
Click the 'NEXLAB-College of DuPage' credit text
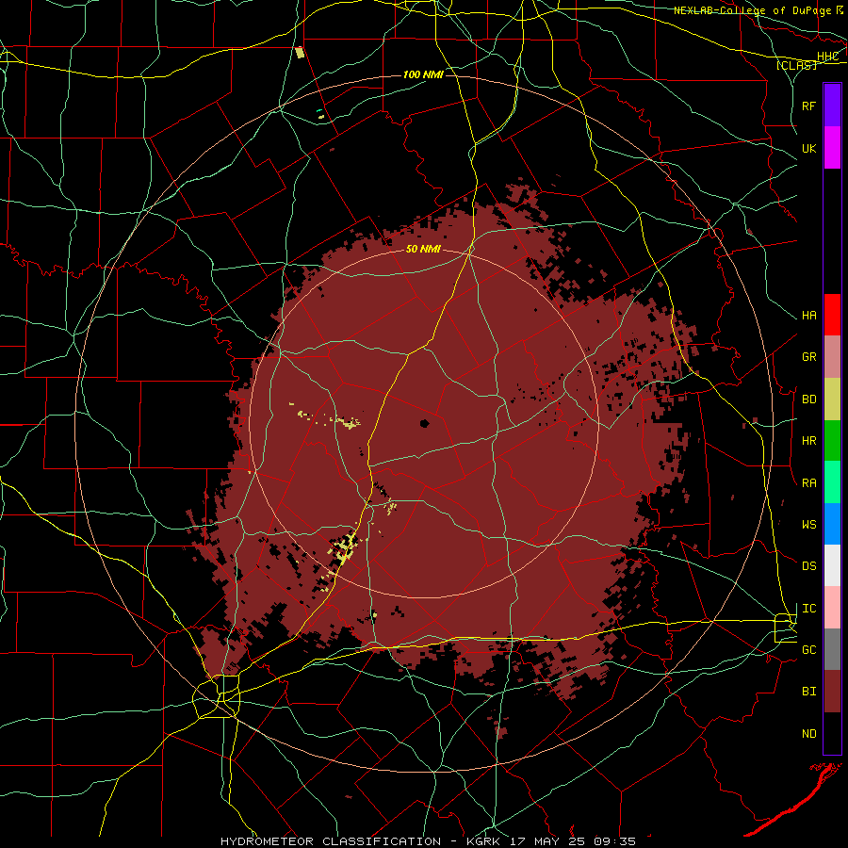point(753,10)
